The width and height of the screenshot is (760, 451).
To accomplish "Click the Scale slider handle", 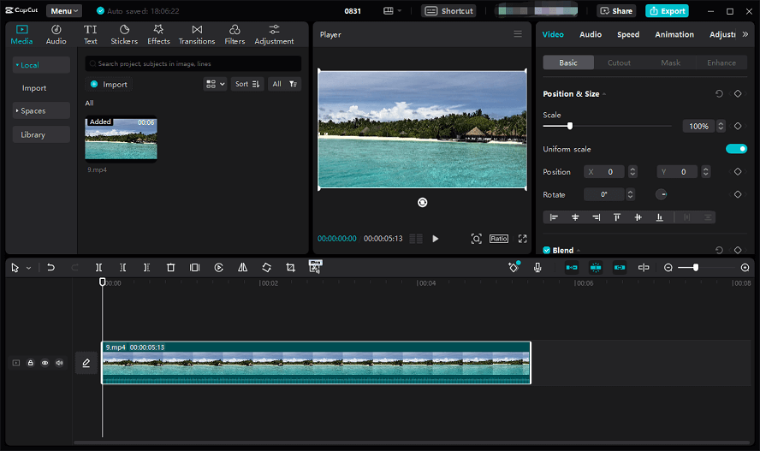I will click(x=570, y=126).
